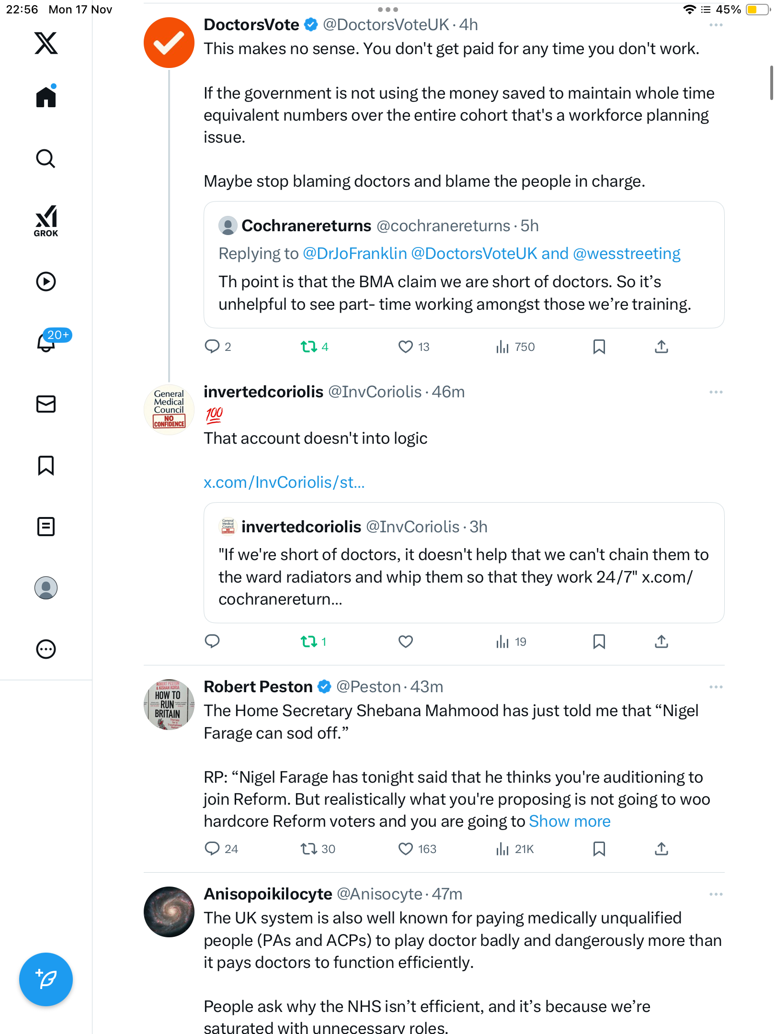Screen dimensions: 776x1034
Task: Expand Robert Peston's post with Show more
Action: coord(570,821)
